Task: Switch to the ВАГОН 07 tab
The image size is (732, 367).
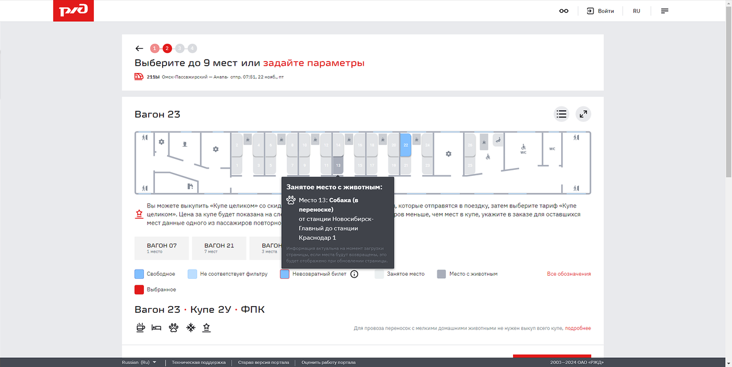Action: pos(161,248)
